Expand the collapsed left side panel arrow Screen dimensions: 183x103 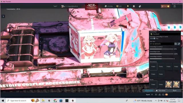tap(3, 17)
